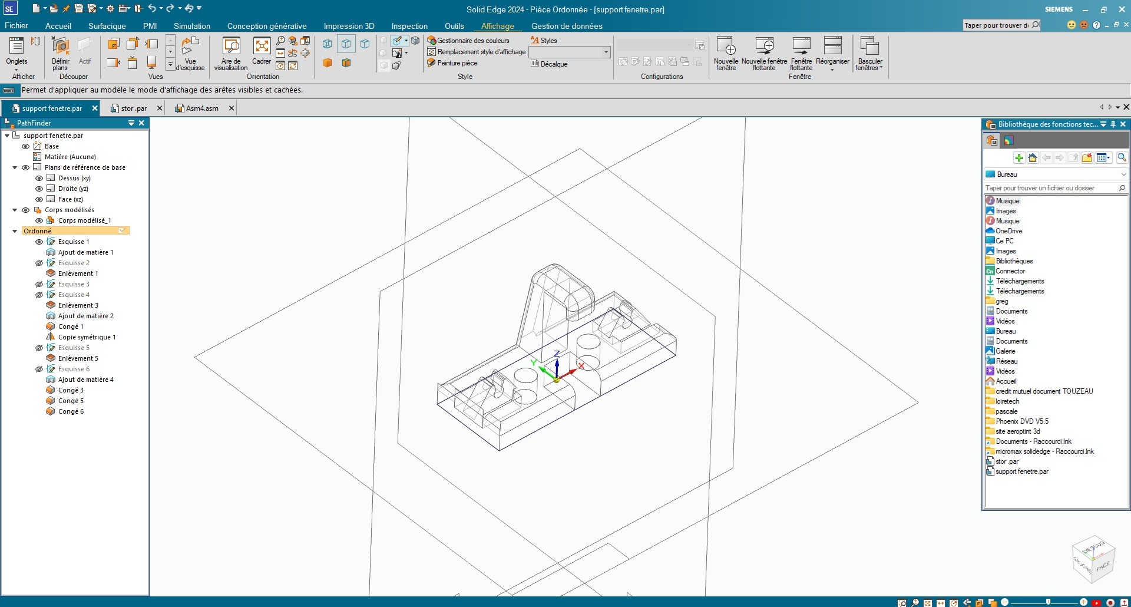Click the Définir plans découper tool

coord(60,53)
